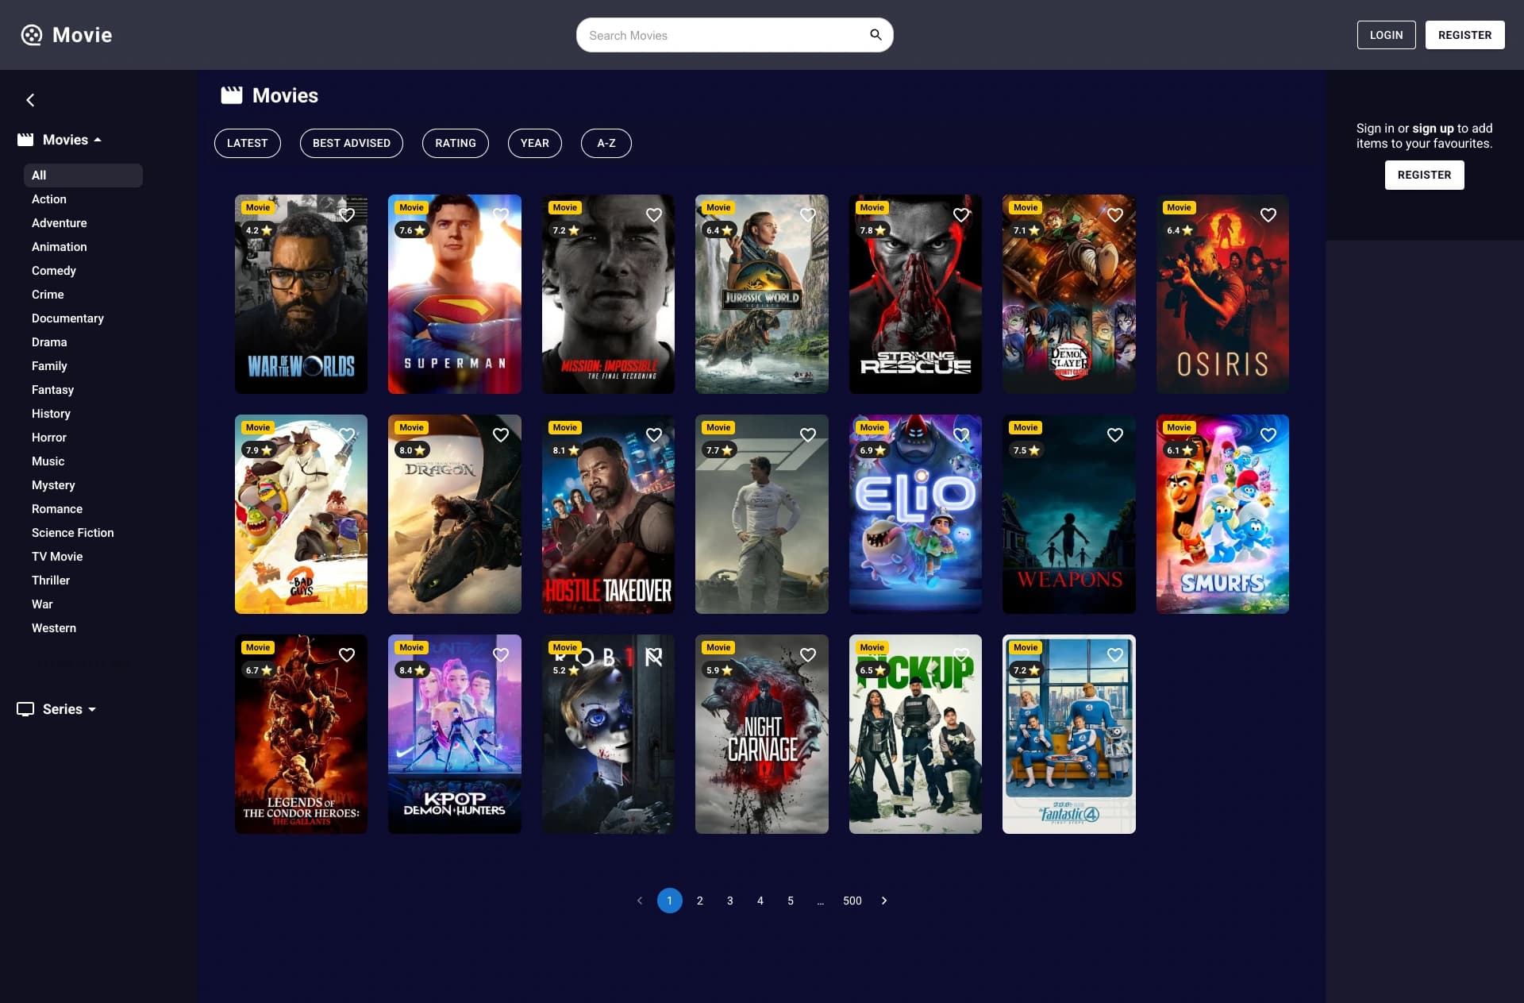Image resolution: width=1524 pixels, height=1003 pixels.
Task: Favourite Striking Rescue with heart
Action: coord(961,215)
